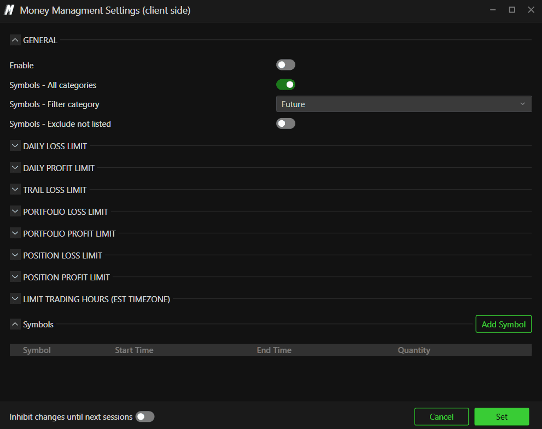
Task: Open the Filter category dropdown showing Future
Action: 404,104
